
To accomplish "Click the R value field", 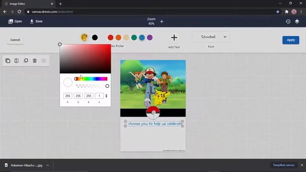I will click(67, 96).
